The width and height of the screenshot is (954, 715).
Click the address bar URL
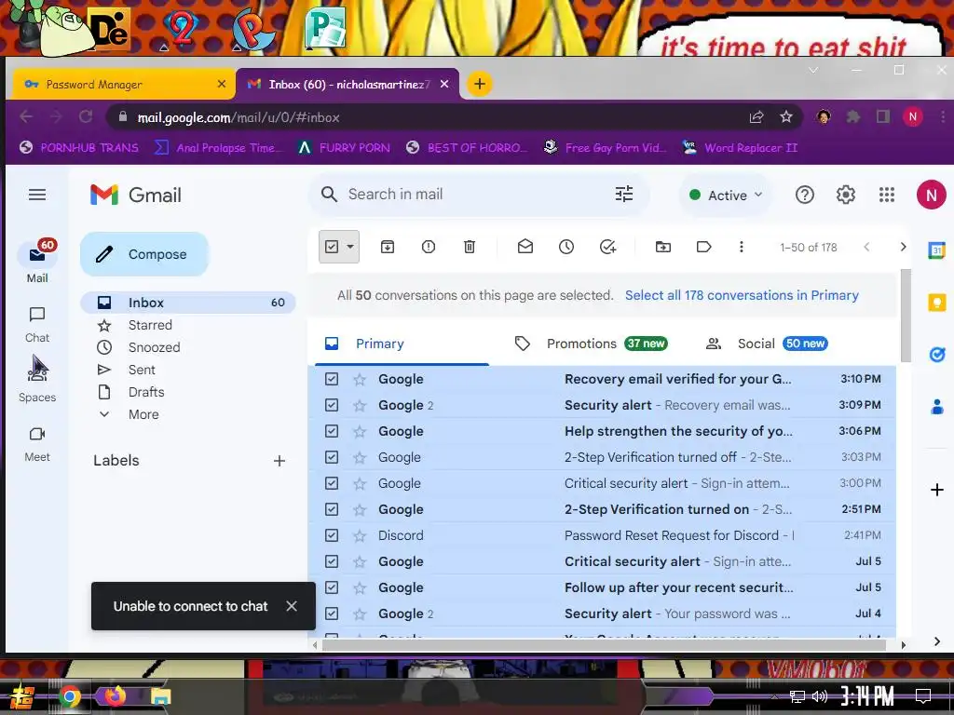(x=238, y=117)
